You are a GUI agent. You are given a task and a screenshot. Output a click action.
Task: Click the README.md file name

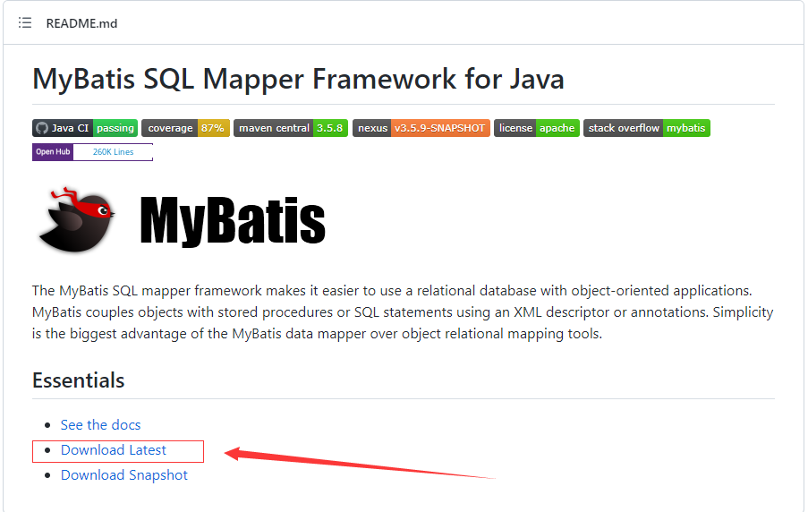tap(81, 22)
